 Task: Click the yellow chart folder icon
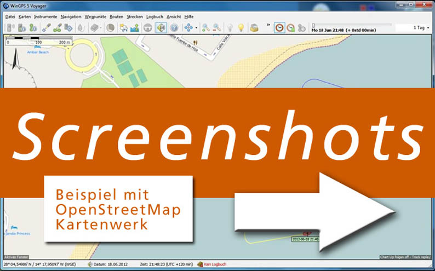254,27
